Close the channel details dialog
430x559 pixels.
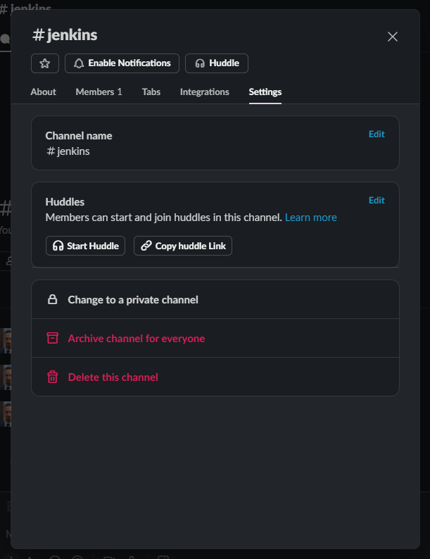coord(393,37)
